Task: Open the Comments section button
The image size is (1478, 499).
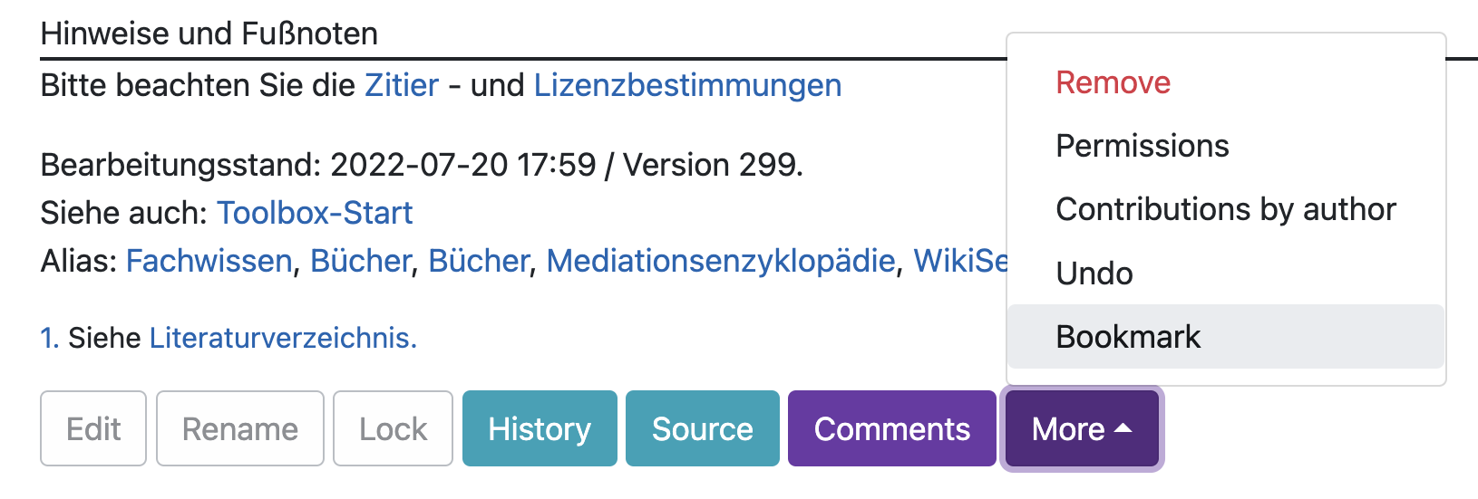Action: pos(892,428)
